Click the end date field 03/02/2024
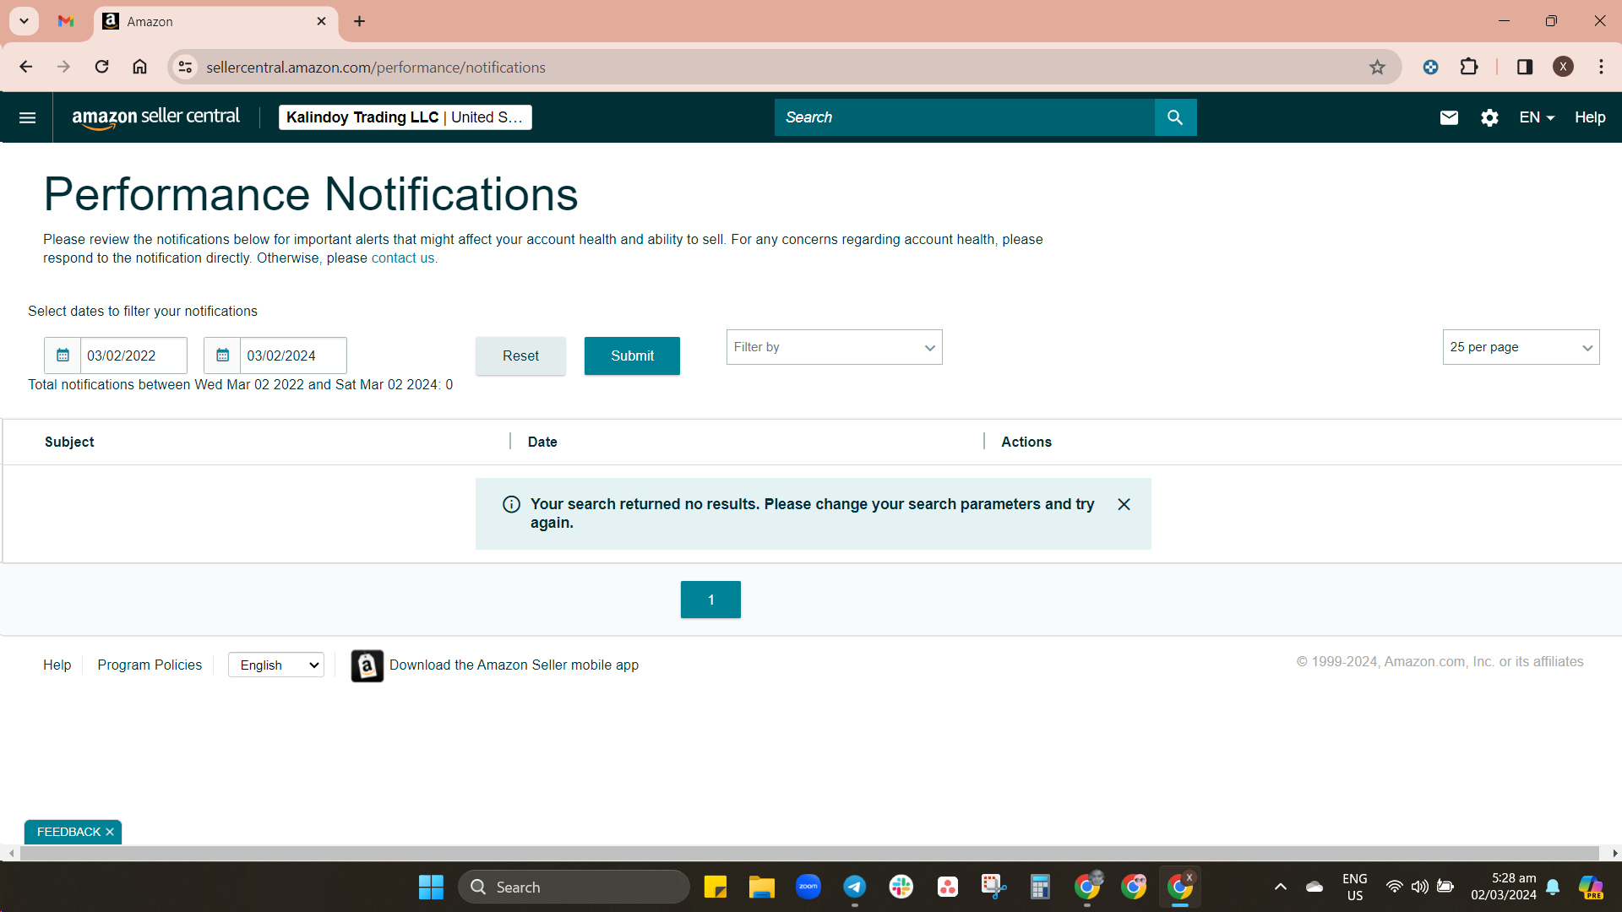The width and height of the screenshot is (1622, 912). 293,356
